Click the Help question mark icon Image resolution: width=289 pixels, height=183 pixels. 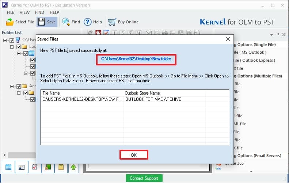pos(88,22)
